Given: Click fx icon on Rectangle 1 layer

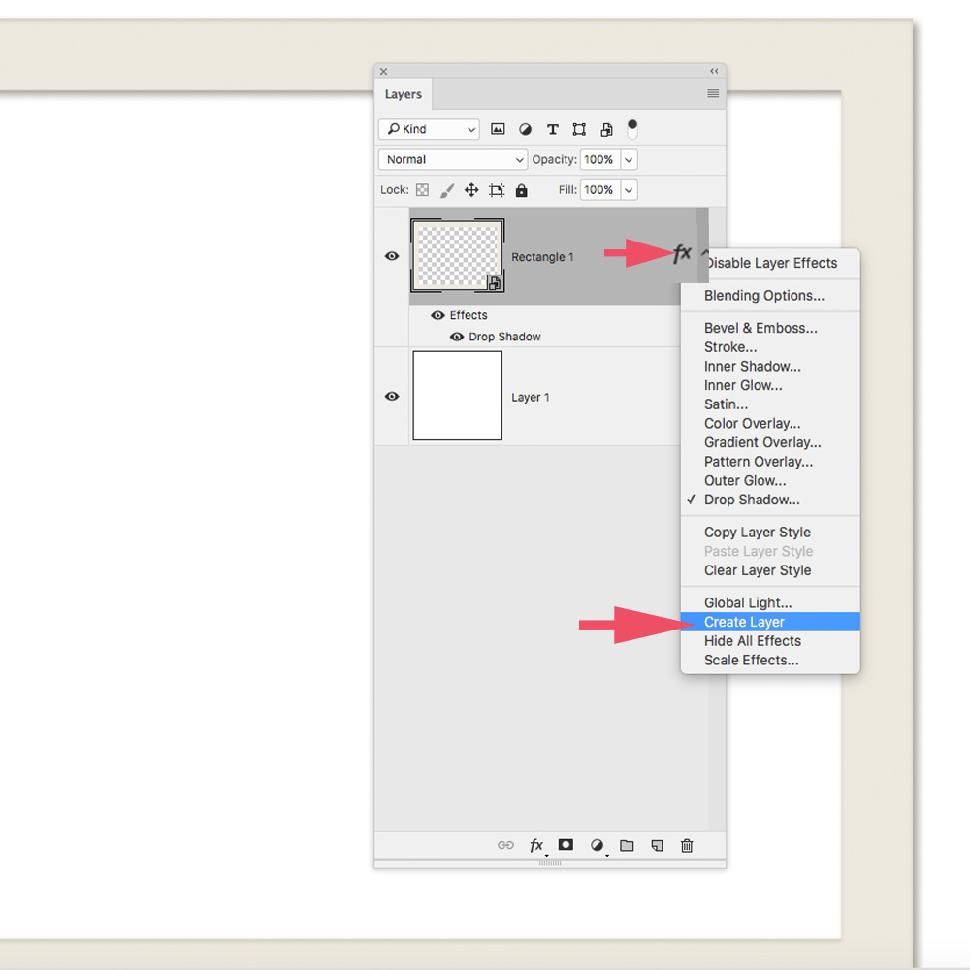Looking at the screenshot, I should [682, 253].
